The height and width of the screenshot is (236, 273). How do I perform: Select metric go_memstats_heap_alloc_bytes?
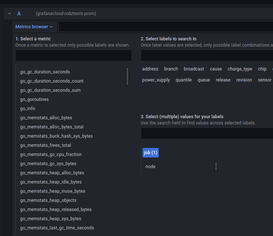[52, 173]
